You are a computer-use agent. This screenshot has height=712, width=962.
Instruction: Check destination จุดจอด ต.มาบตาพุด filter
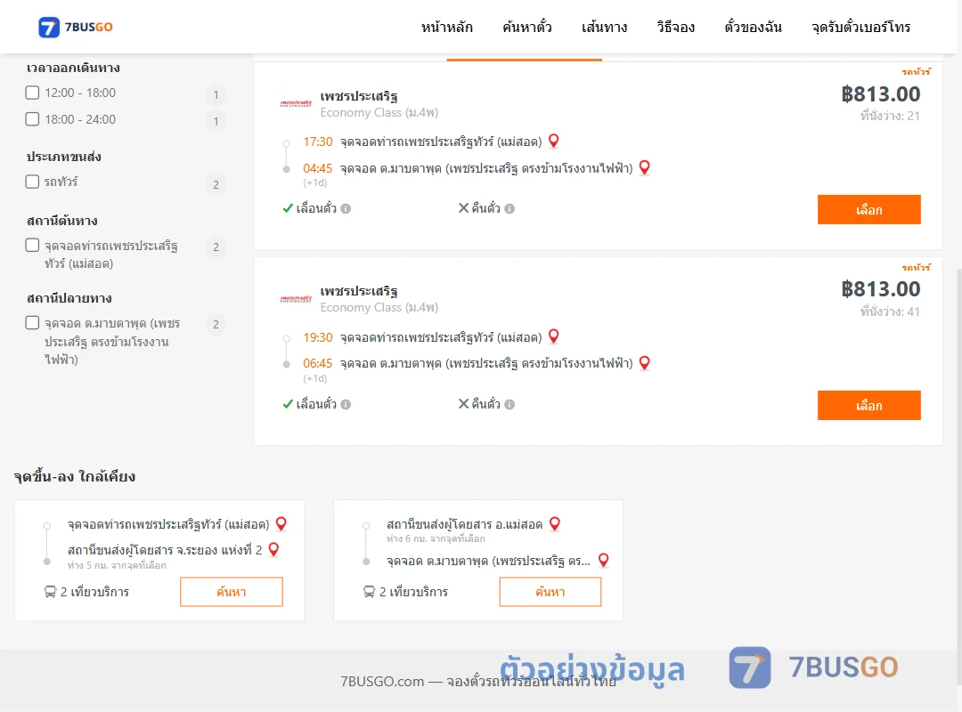33,322
